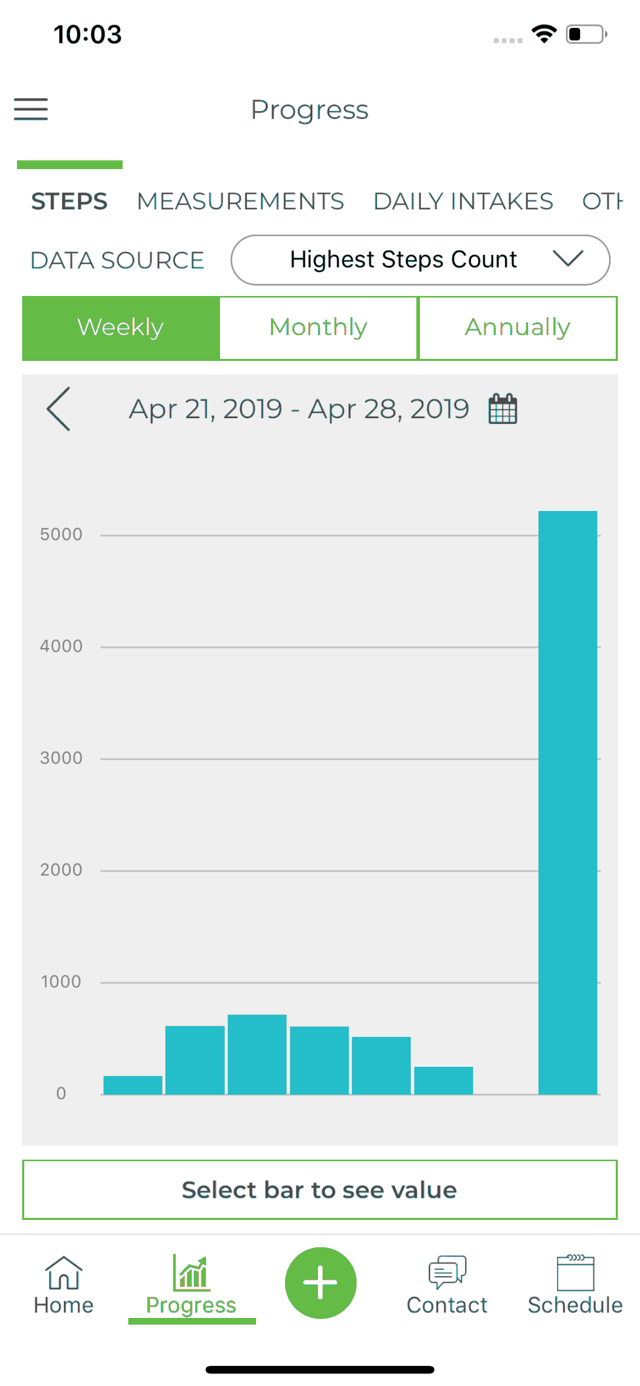Open the calendar date picker icon
640x1386 pixels.
(x=502, y=409)
